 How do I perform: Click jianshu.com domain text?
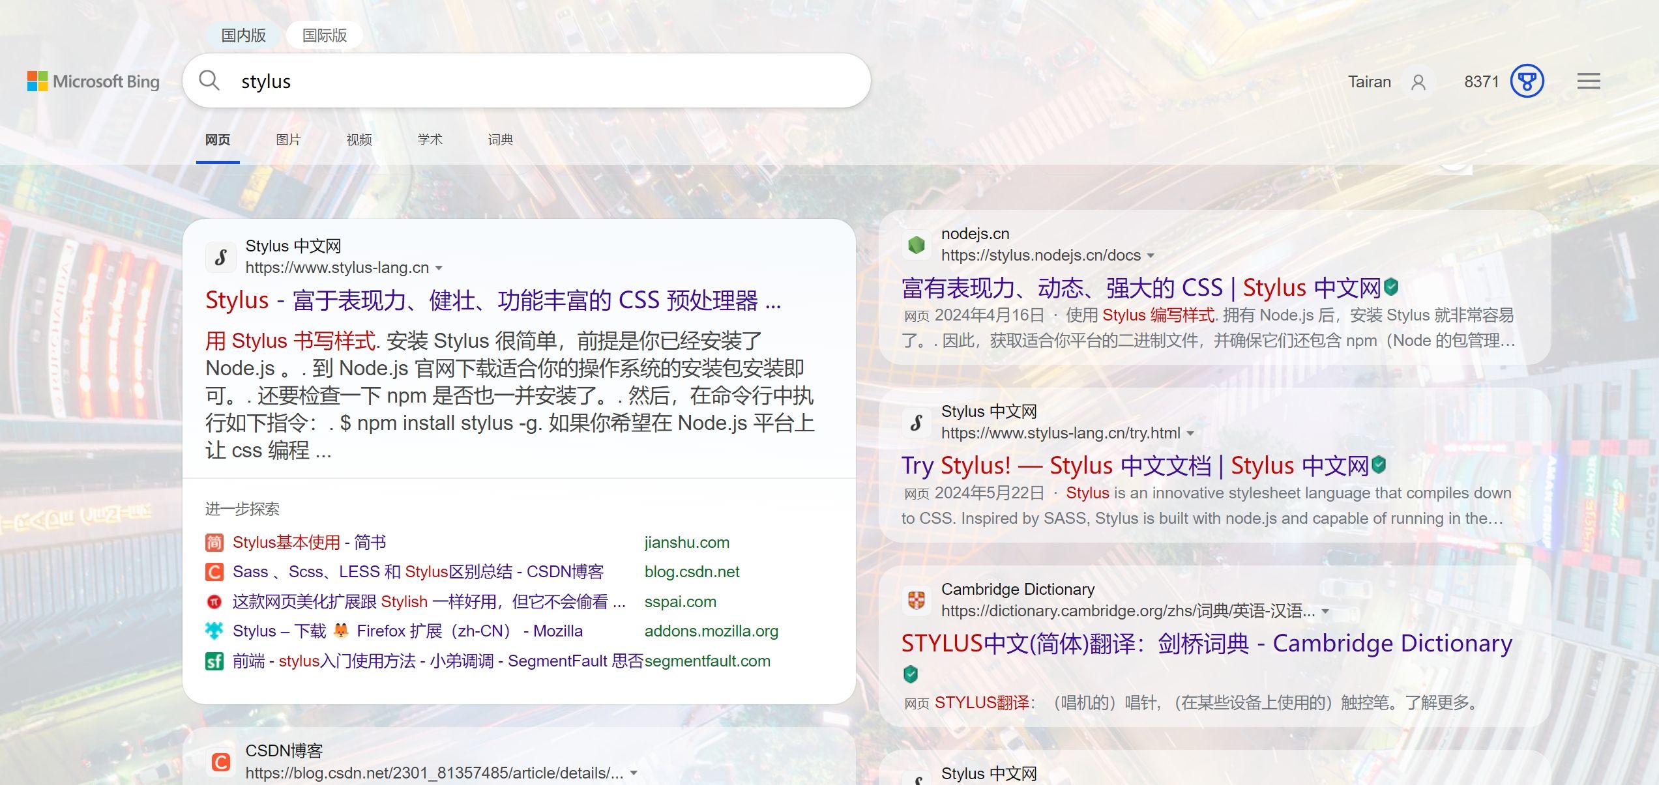687,543
